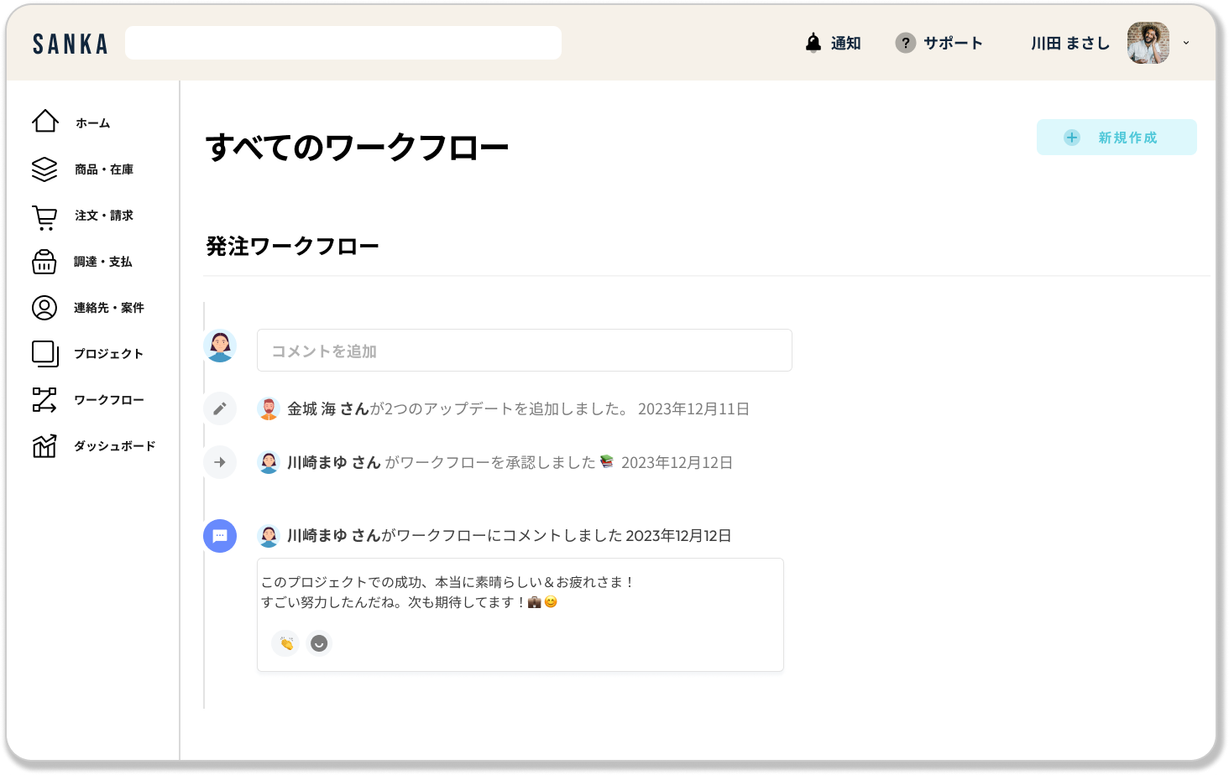Open the 通知 notifications link

(845, 44)
